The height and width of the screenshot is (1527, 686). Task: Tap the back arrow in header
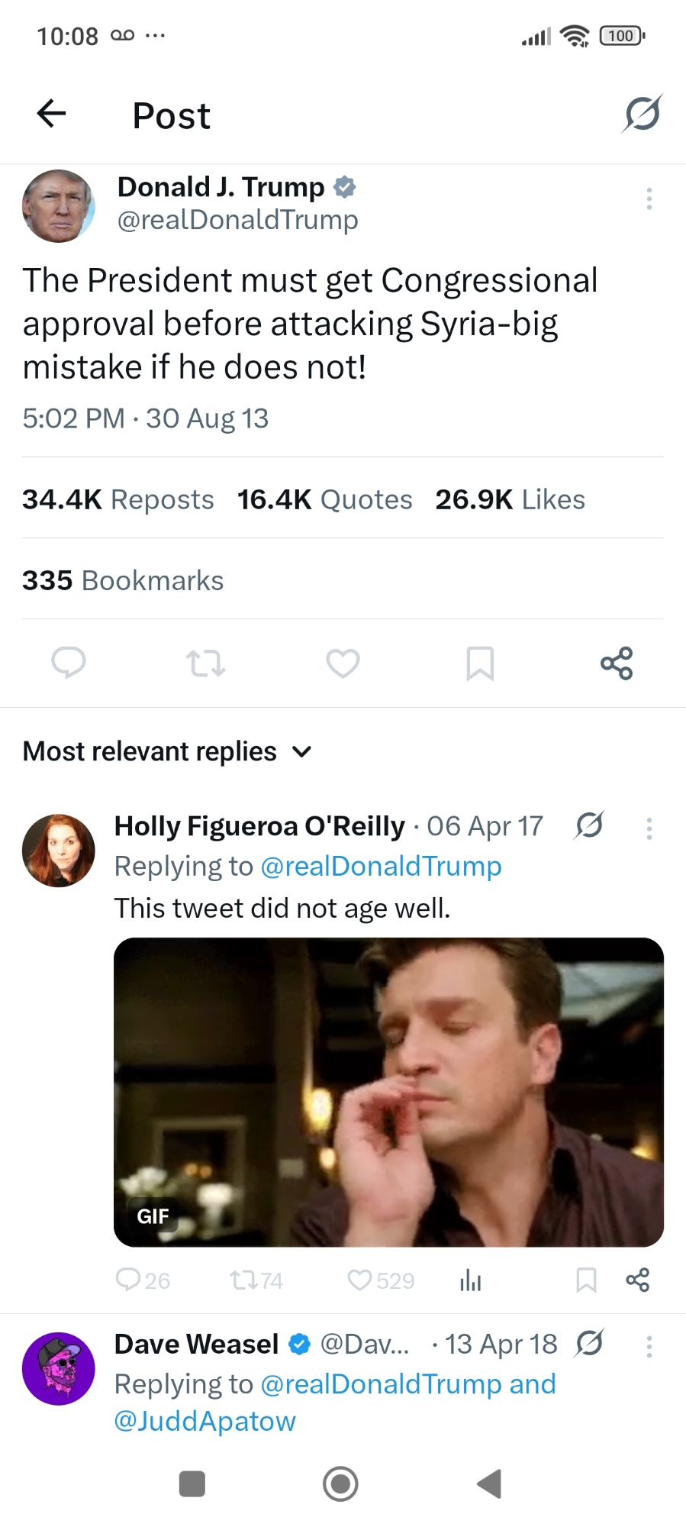click(x=52, y=114)
